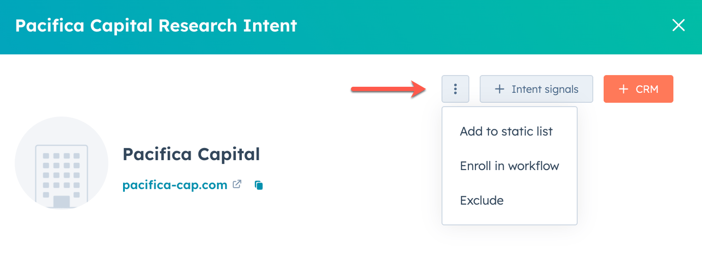702x259 pixels.
Task: Click the CRM button to add company
Action: pyautogui.click(x=638, y=89)
